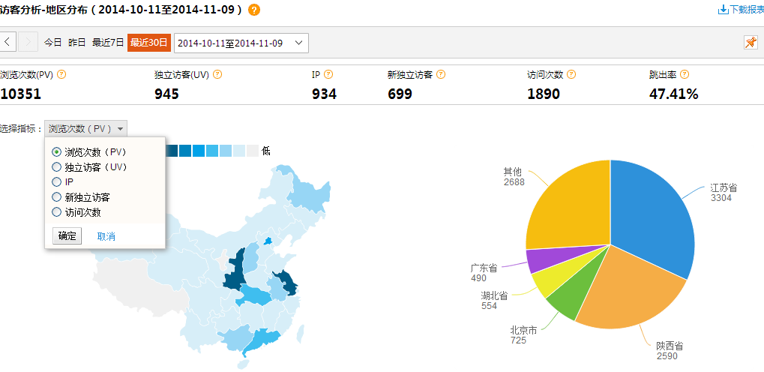Switch to 今日 time range
Viewport: 764px width, 372px height.
coord(53,43)
